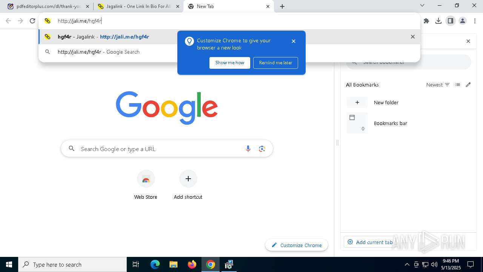
Task: Open the Chrome three-dot menu
Action: pyautogui.click(x=475, y=21)
